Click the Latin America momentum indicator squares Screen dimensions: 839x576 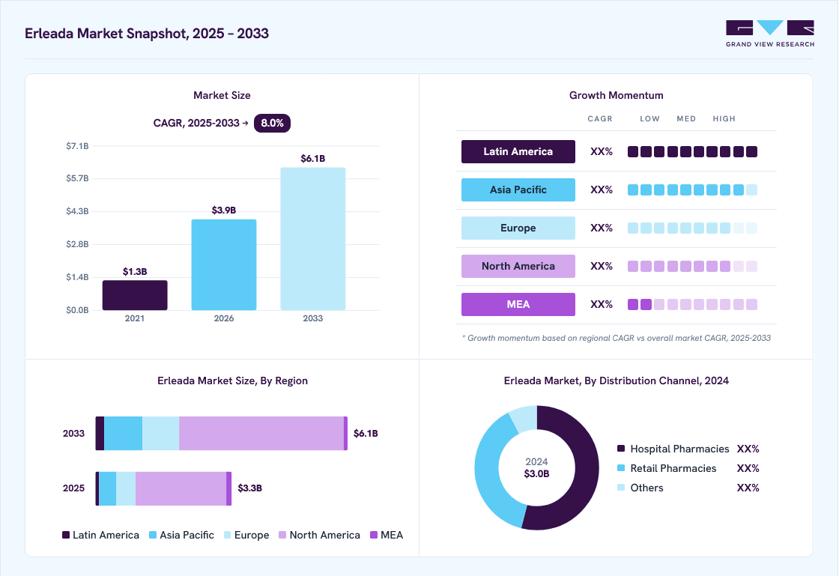click(x=692, y=152)
